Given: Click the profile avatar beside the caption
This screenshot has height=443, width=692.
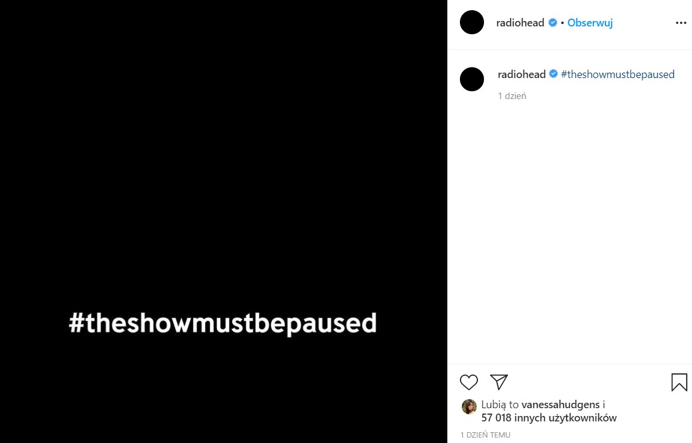Looking at the screenshot, I should (x=472, y=79).
